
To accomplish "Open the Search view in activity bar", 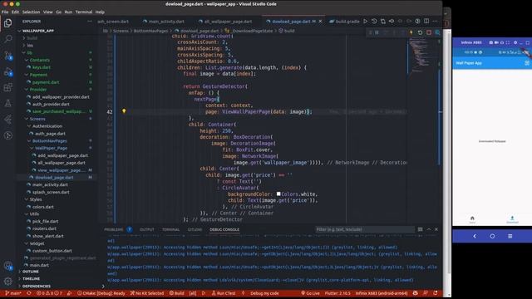I will tap(7, 39).
